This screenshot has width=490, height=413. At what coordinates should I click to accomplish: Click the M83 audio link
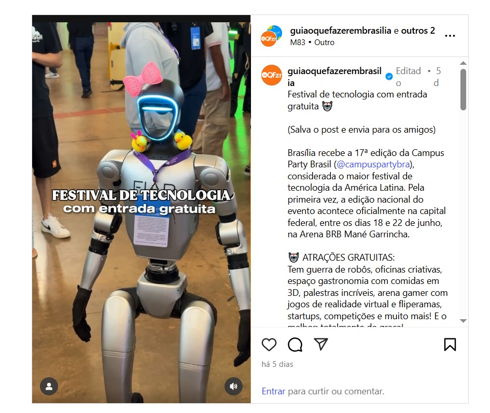click(298, 42)
